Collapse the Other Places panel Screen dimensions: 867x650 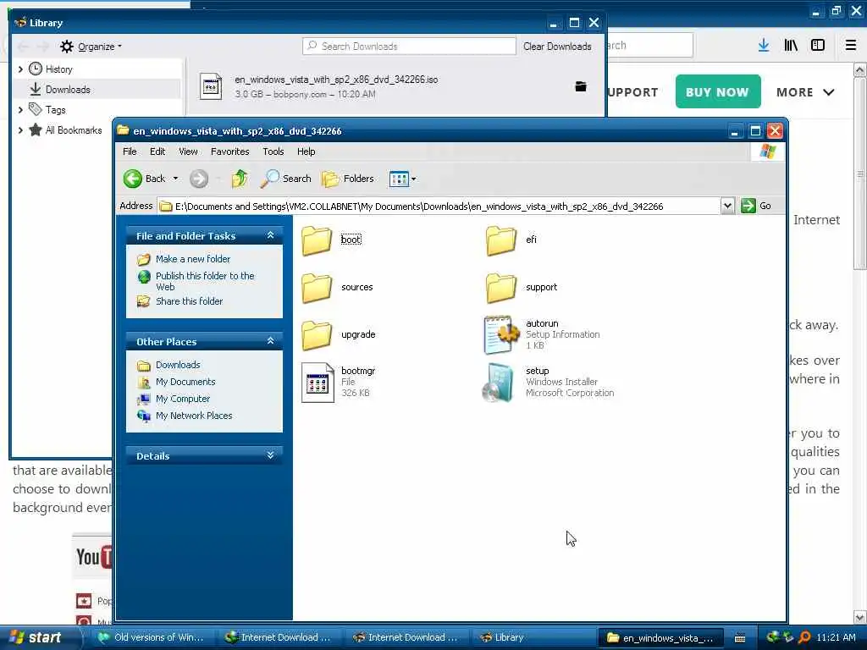[x=270, y=341]
